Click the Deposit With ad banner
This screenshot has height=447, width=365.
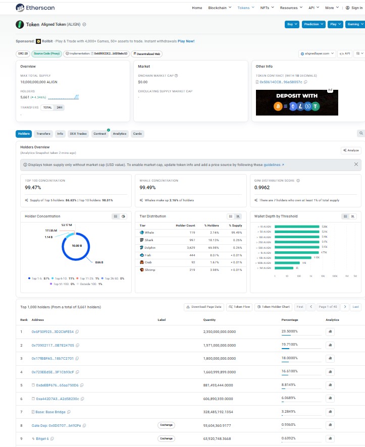pos(297,102)
